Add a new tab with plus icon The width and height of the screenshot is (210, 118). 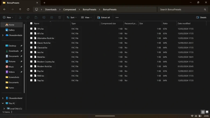click(44, 3)
